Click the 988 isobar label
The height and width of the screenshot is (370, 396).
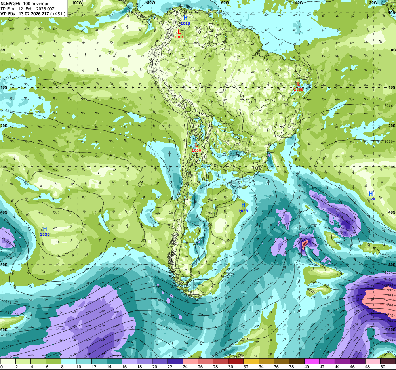[390, 295]
